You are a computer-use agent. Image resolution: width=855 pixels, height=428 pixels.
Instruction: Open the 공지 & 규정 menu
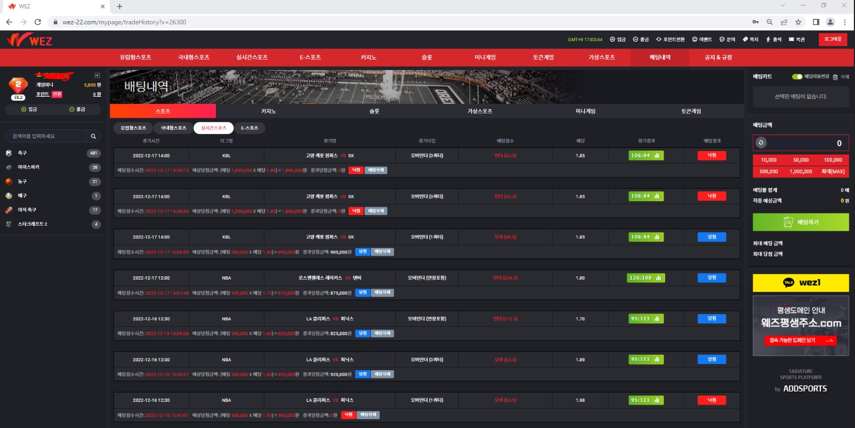718,57
